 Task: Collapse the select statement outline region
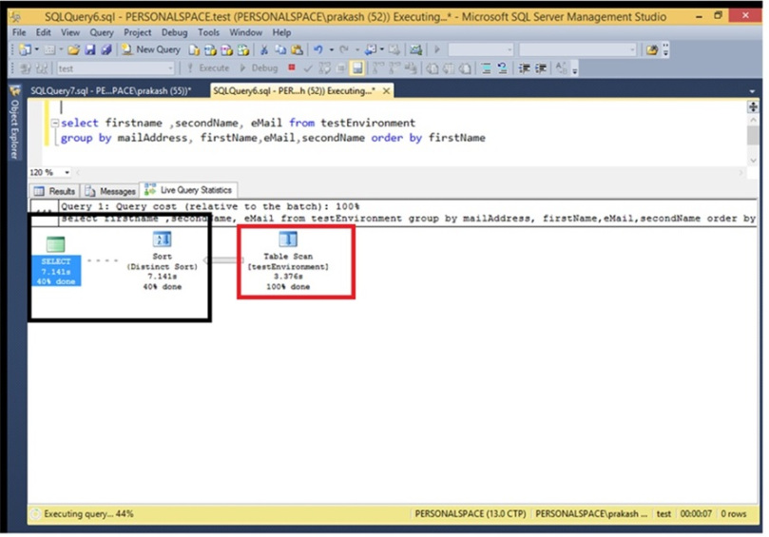(x=55, y=124)
